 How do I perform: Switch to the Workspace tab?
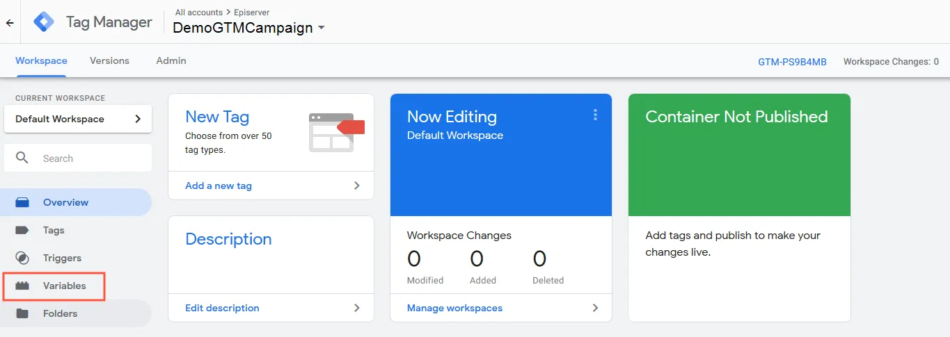click(x=41, y=60)
